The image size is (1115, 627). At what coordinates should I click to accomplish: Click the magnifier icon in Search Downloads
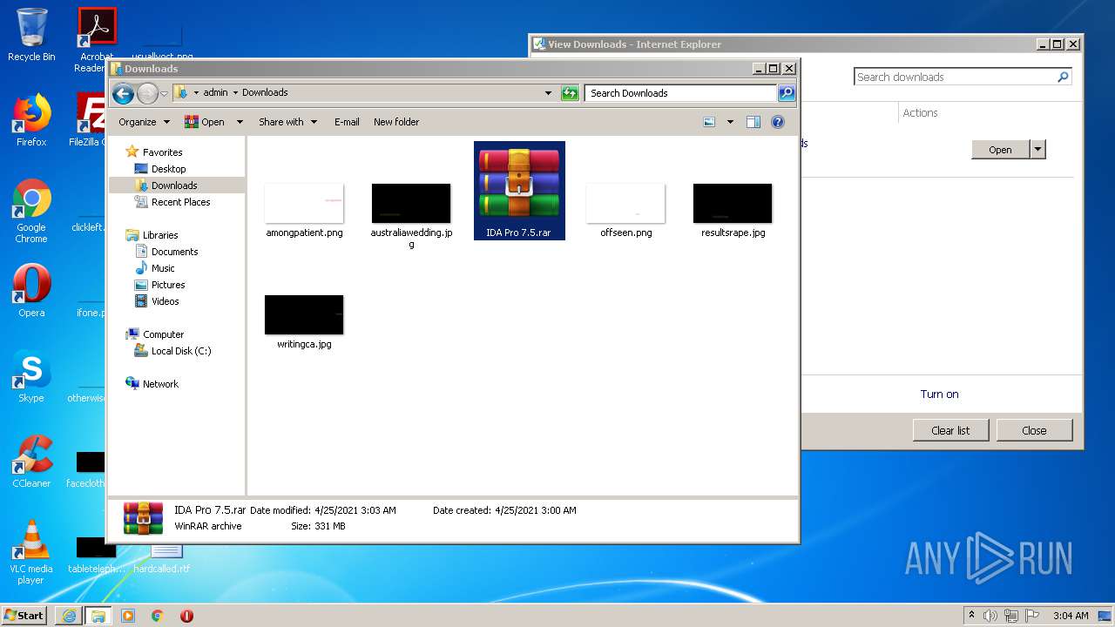point(786,93)
